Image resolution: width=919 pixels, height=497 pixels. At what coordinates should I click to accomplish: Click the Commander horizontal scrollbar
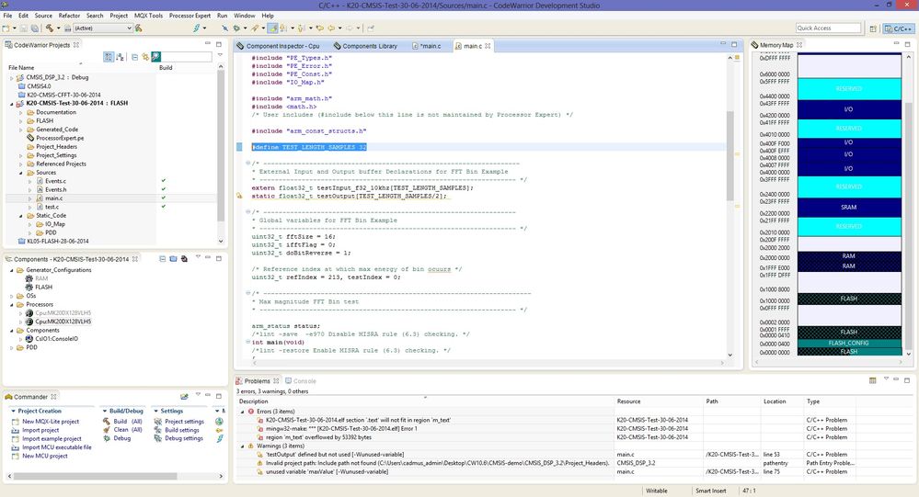coord(95,476)
